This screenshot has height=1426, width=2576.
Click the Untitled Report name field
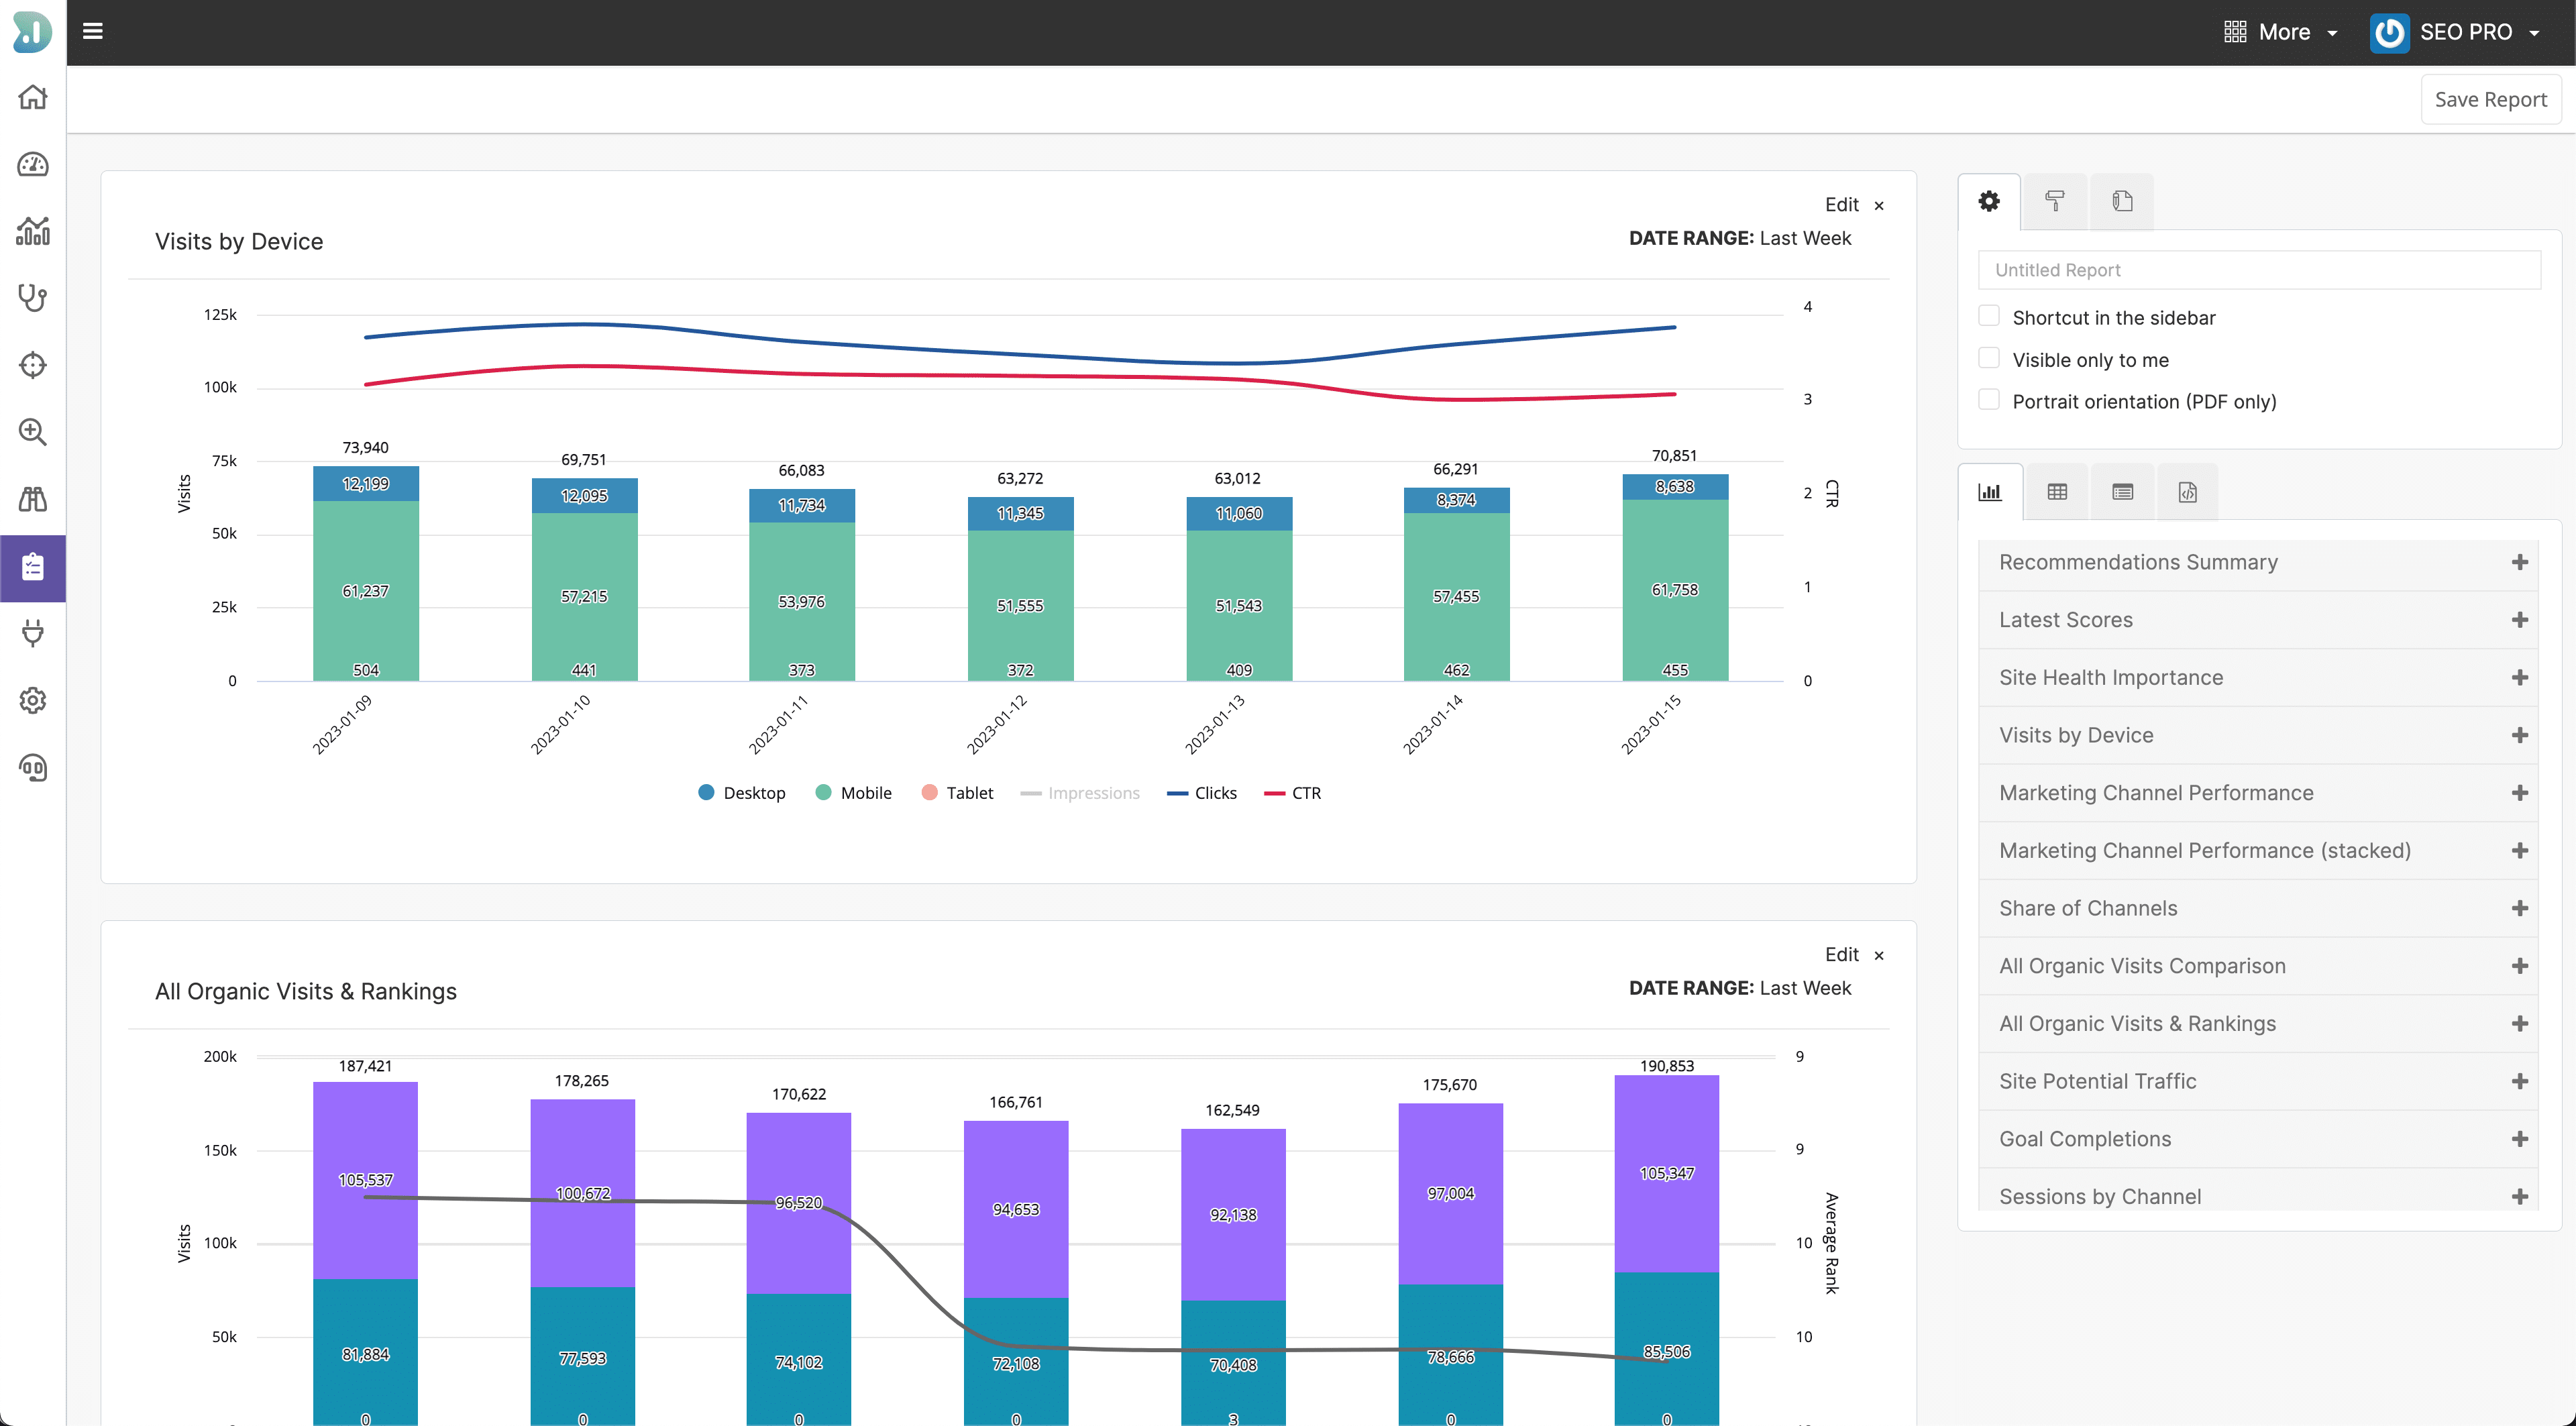[x=2259, y=270]
